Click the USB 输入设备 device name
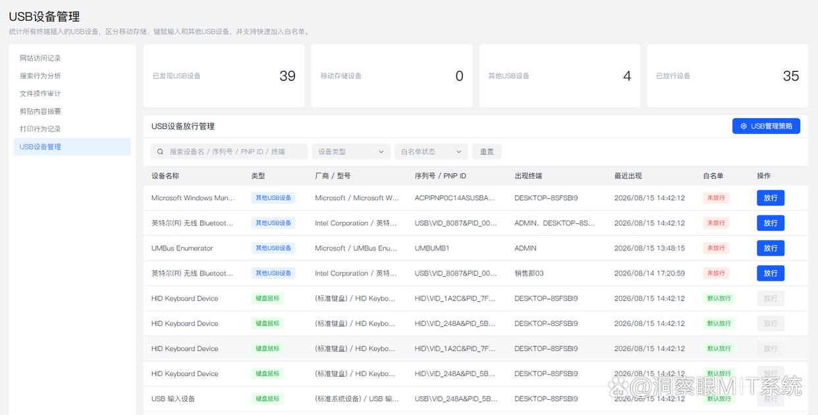 173,399
